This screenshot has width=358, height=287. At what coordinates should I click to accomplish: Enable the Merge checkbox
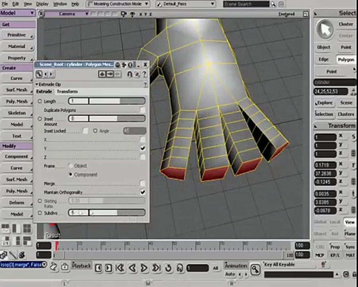(x=142, y=183)
